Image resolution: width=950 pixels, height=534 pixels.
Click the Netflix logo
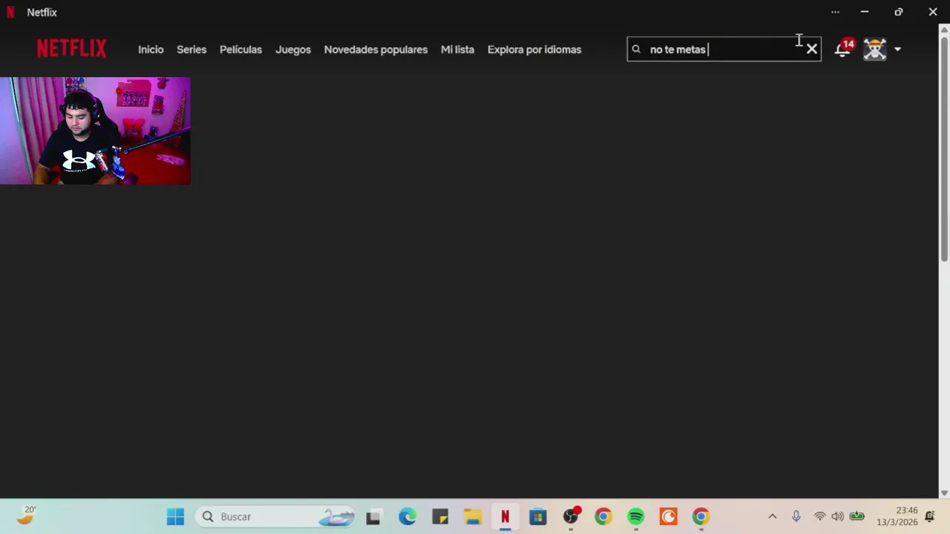tap(72, 49)
